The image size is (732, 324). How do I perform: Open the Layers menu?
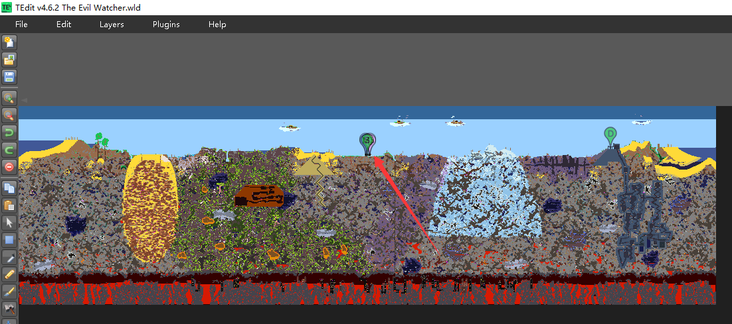[112, 25]
